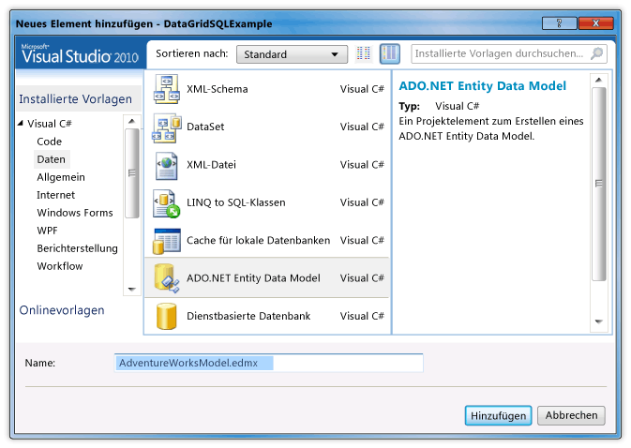The height and width of the screenshot is (448, 631).
Task: Collapse the Visual C# tree node
Action: [21, 124]
